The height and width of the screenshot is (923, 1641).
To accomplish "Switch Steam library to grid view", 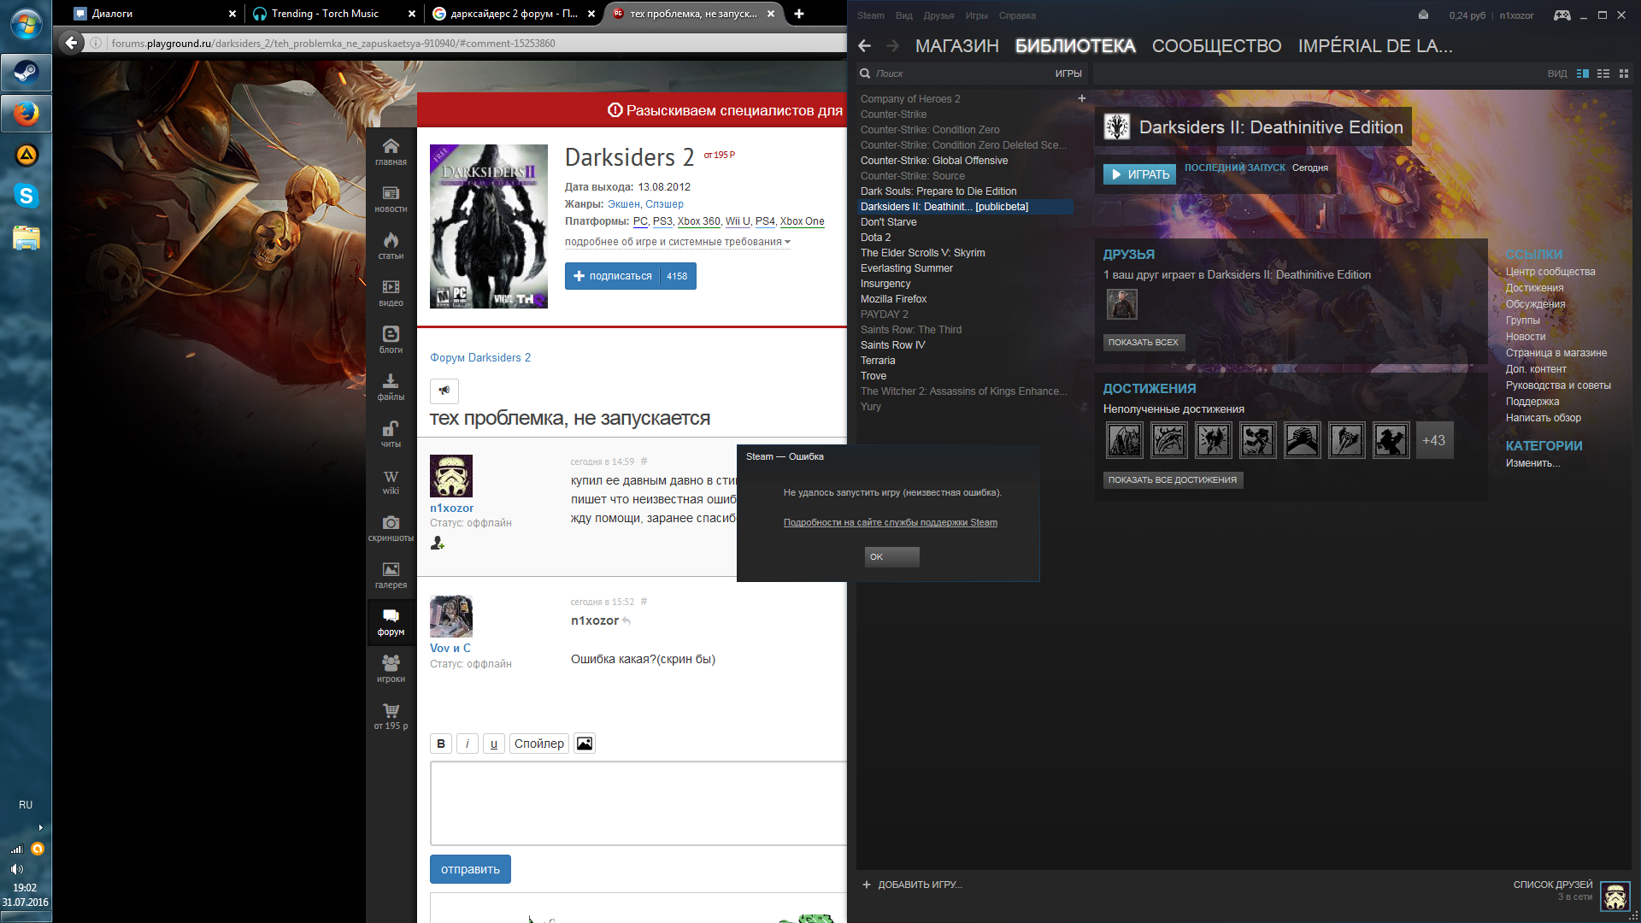I will click(x=1624, y=73).
